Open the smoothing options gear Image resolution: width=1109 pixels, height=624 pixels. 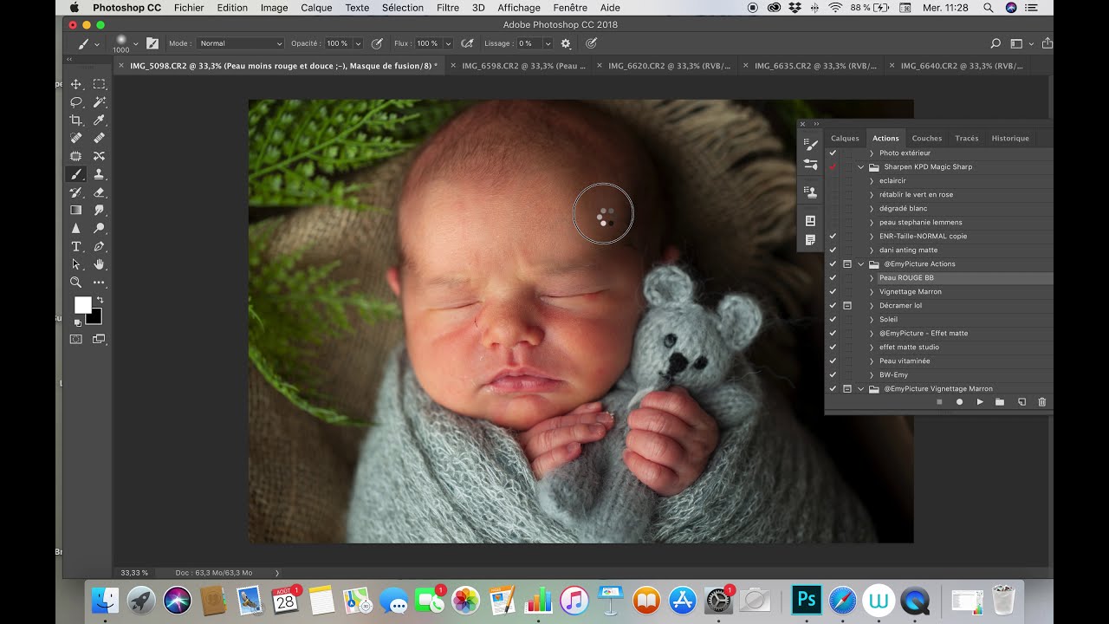pos(566,43)
